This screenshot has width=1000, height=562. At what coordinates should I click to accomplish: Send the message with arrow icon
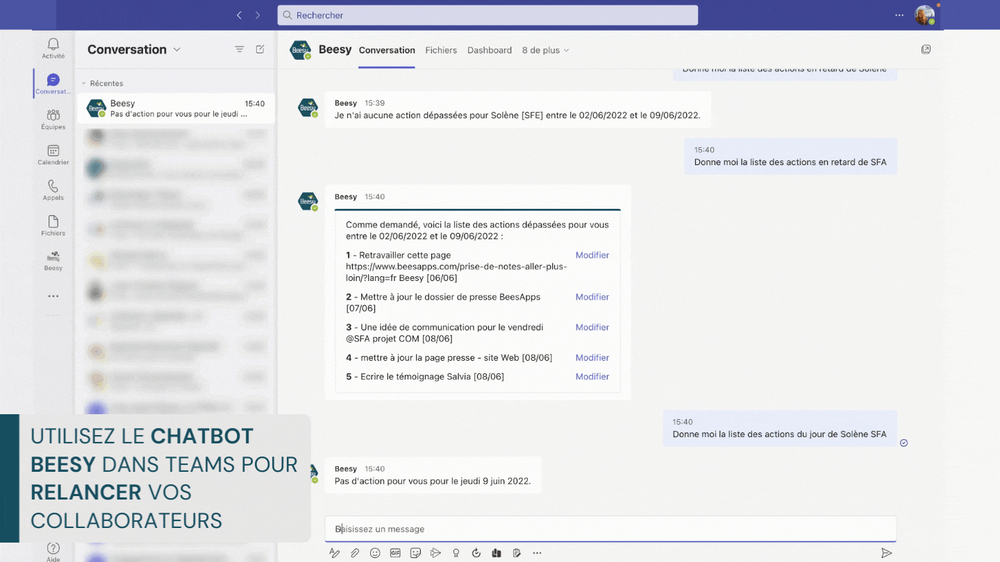pyautogui.click(x=886, y=553)
